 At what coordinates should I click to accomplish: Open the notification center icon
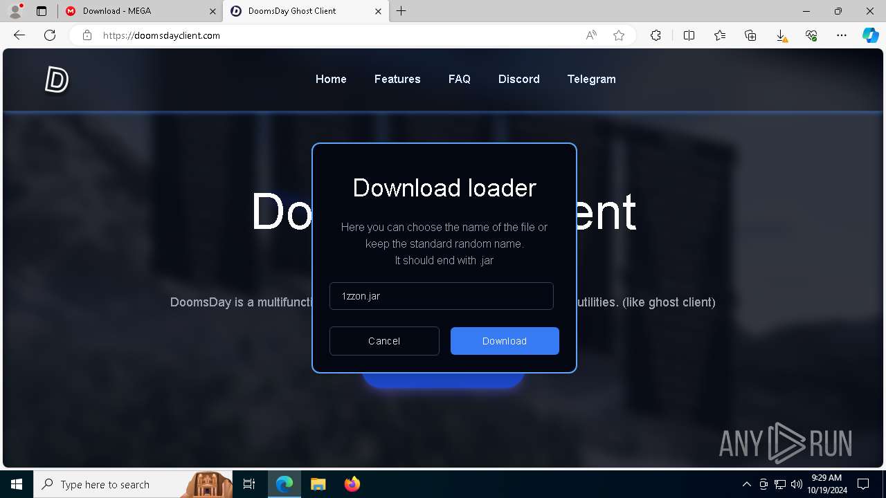(x=863, y=484)
